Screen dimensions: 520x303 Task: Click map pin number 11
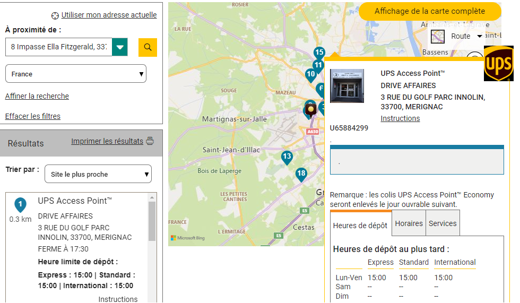(x=318, y=66)
